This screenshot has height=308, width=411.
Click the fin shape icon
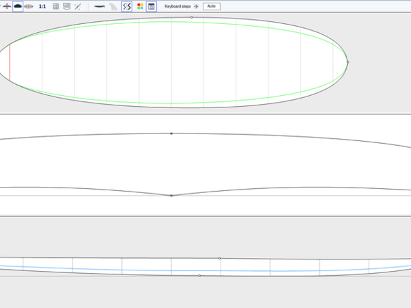114,6
